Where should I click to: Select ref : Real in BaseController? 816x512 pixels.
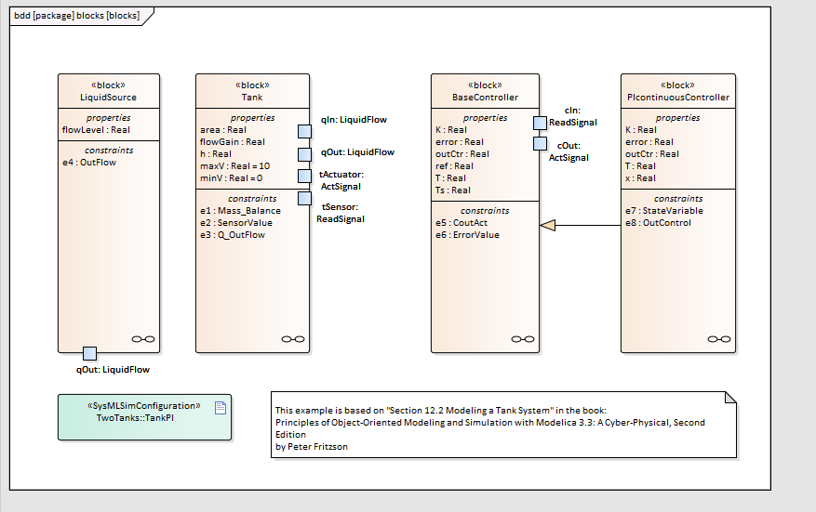(454, 165)
